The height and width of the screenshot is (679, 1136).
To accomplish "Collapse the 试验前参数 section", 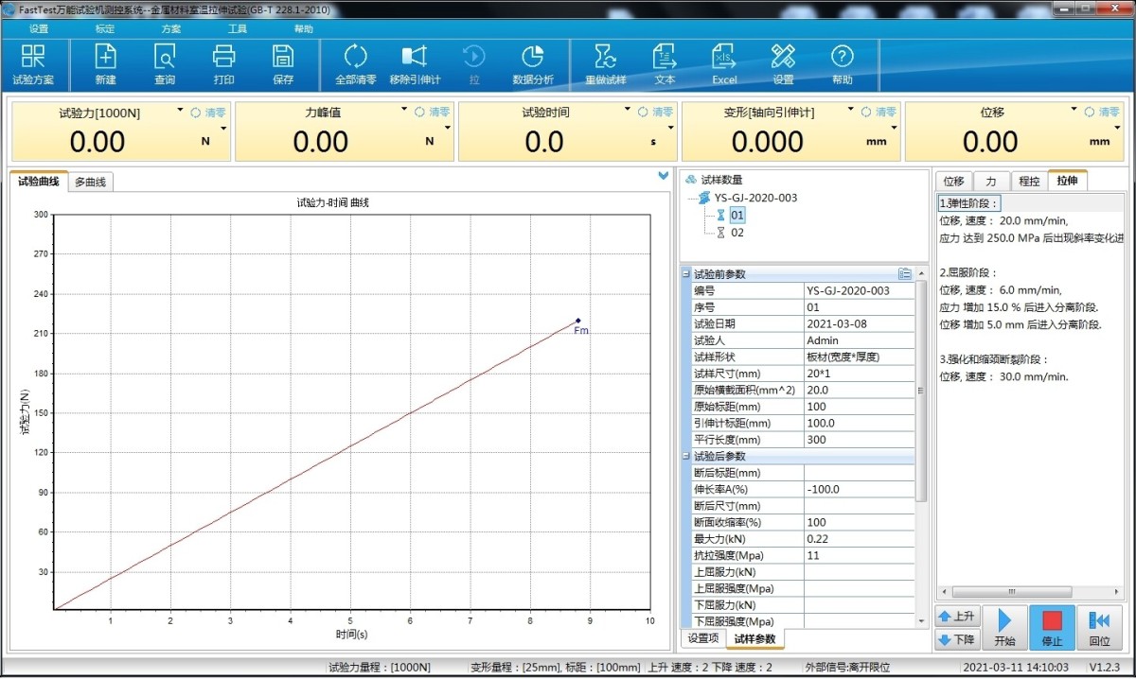I will click(x=686, y=274).
